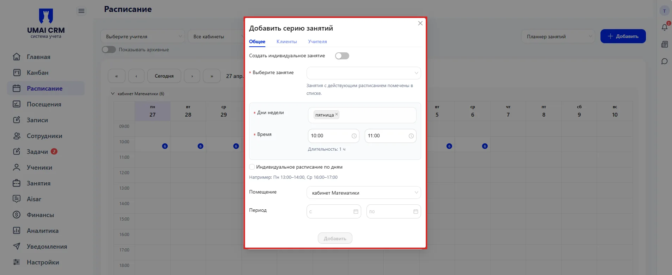This screenshot has height=275, width=672.
Task: Collapse the sidebar with the hamburger icon
Action: pyautogui.click(x=81, y=11)
